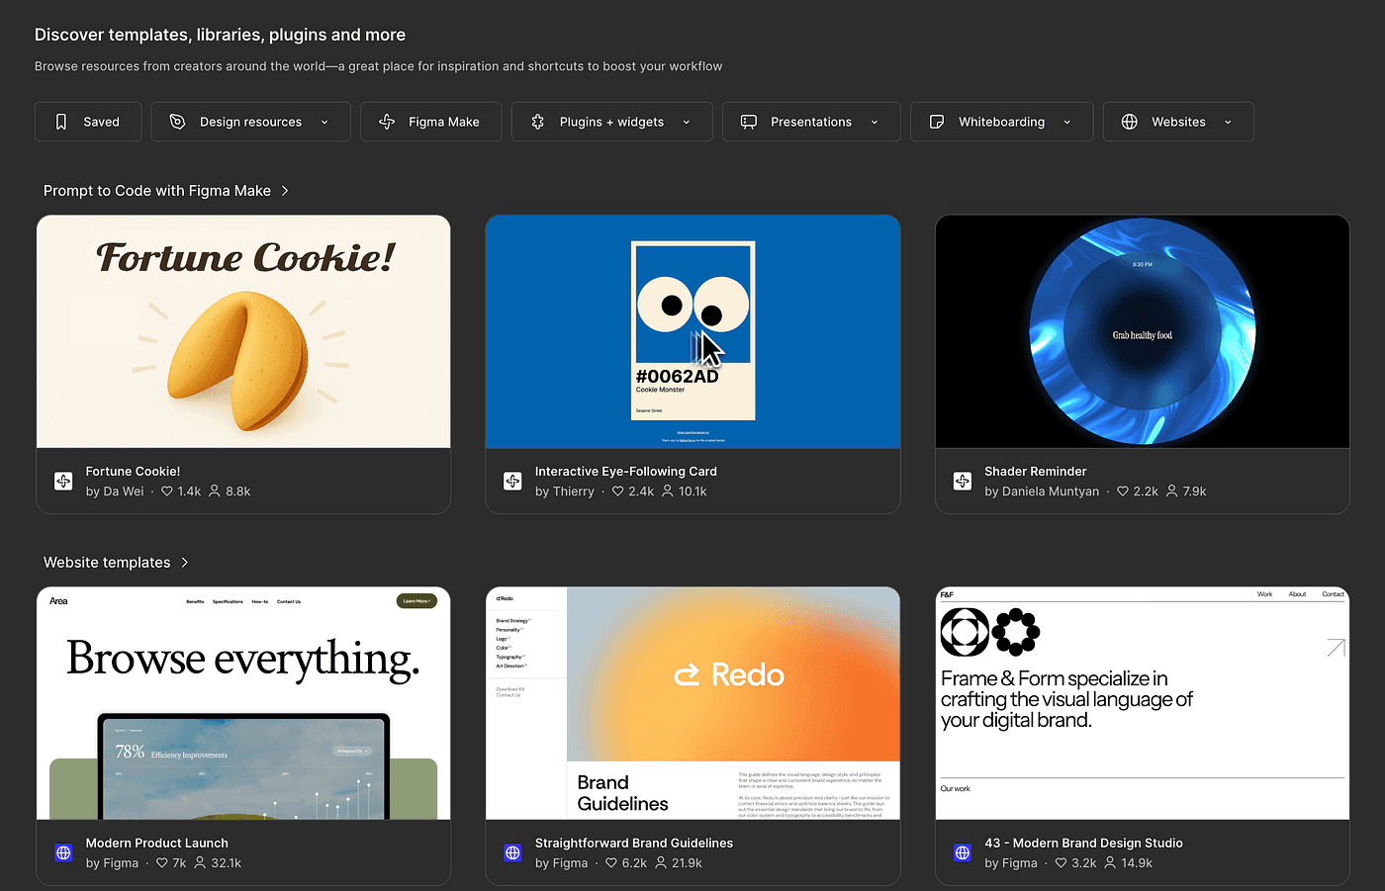Like Straightforward Brand Guidelines via heart icon
Screen dimensions: 1385x891
(x=611, y=863)
